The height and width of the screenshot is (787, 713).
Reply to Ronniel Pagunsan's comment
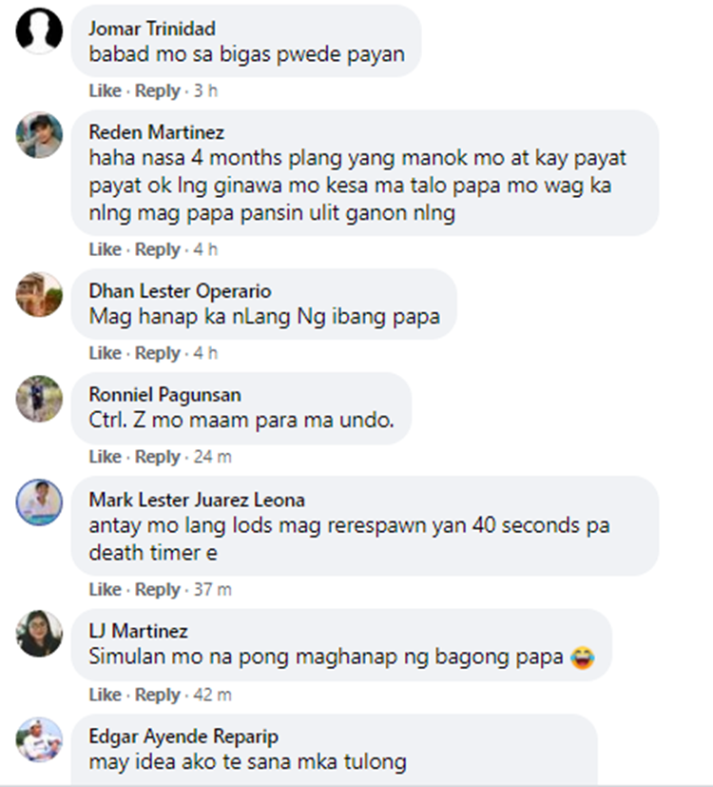158,457
